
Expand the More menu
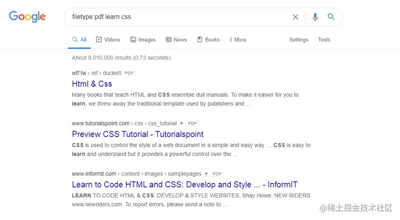coord(238,40)
